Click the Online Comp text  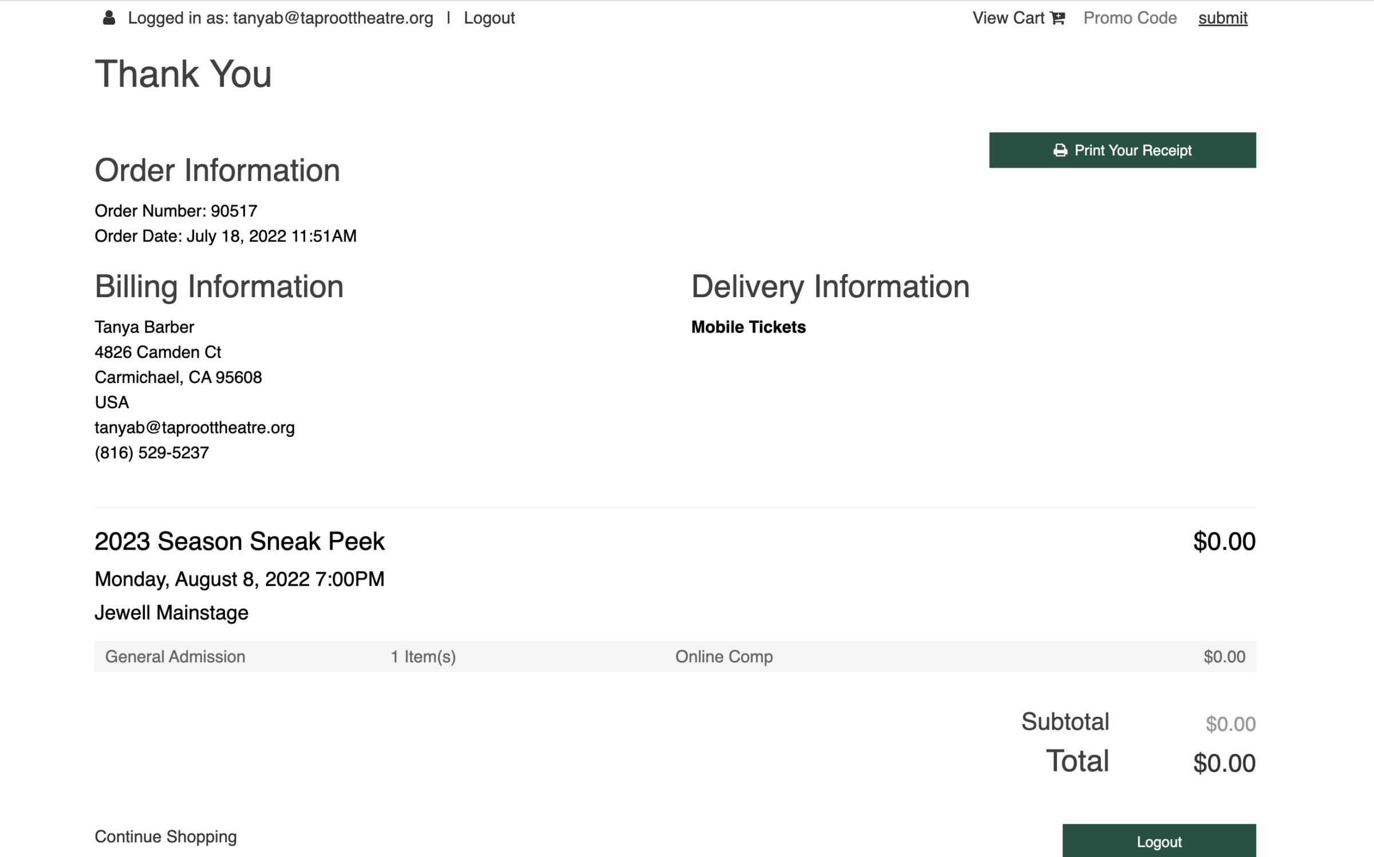(x=724, y=657)
